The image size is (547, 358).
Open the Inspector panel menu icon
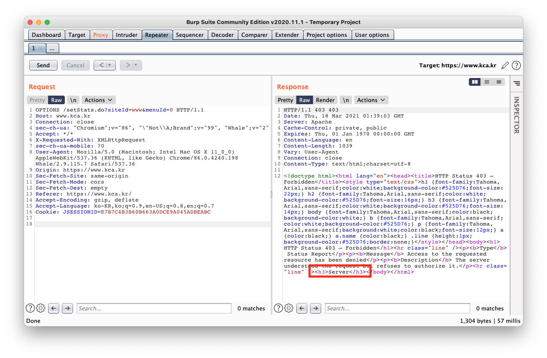[x=517, y=83]
